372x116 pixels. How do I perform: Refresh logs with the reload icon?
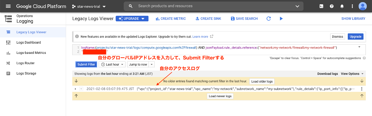point(269,19)
